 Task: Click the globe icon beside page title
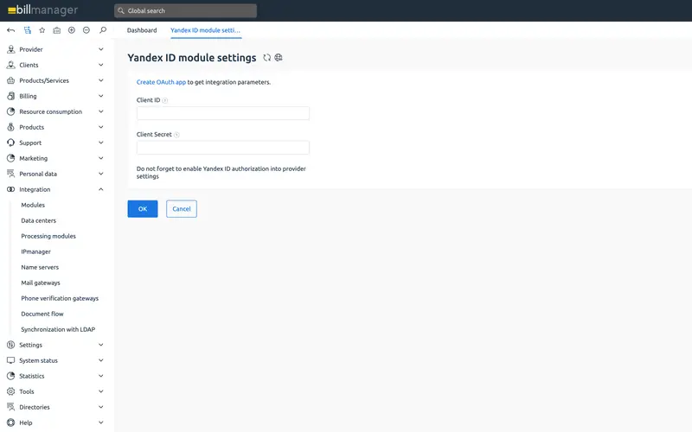[279, 57]
